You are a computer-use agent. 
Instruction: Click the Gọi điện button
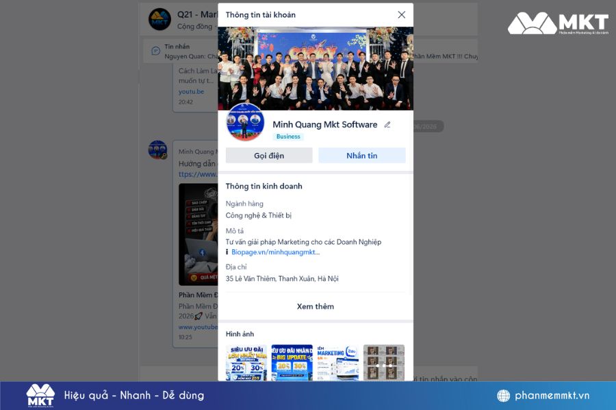pyautogui.click(x=269, y=155)
